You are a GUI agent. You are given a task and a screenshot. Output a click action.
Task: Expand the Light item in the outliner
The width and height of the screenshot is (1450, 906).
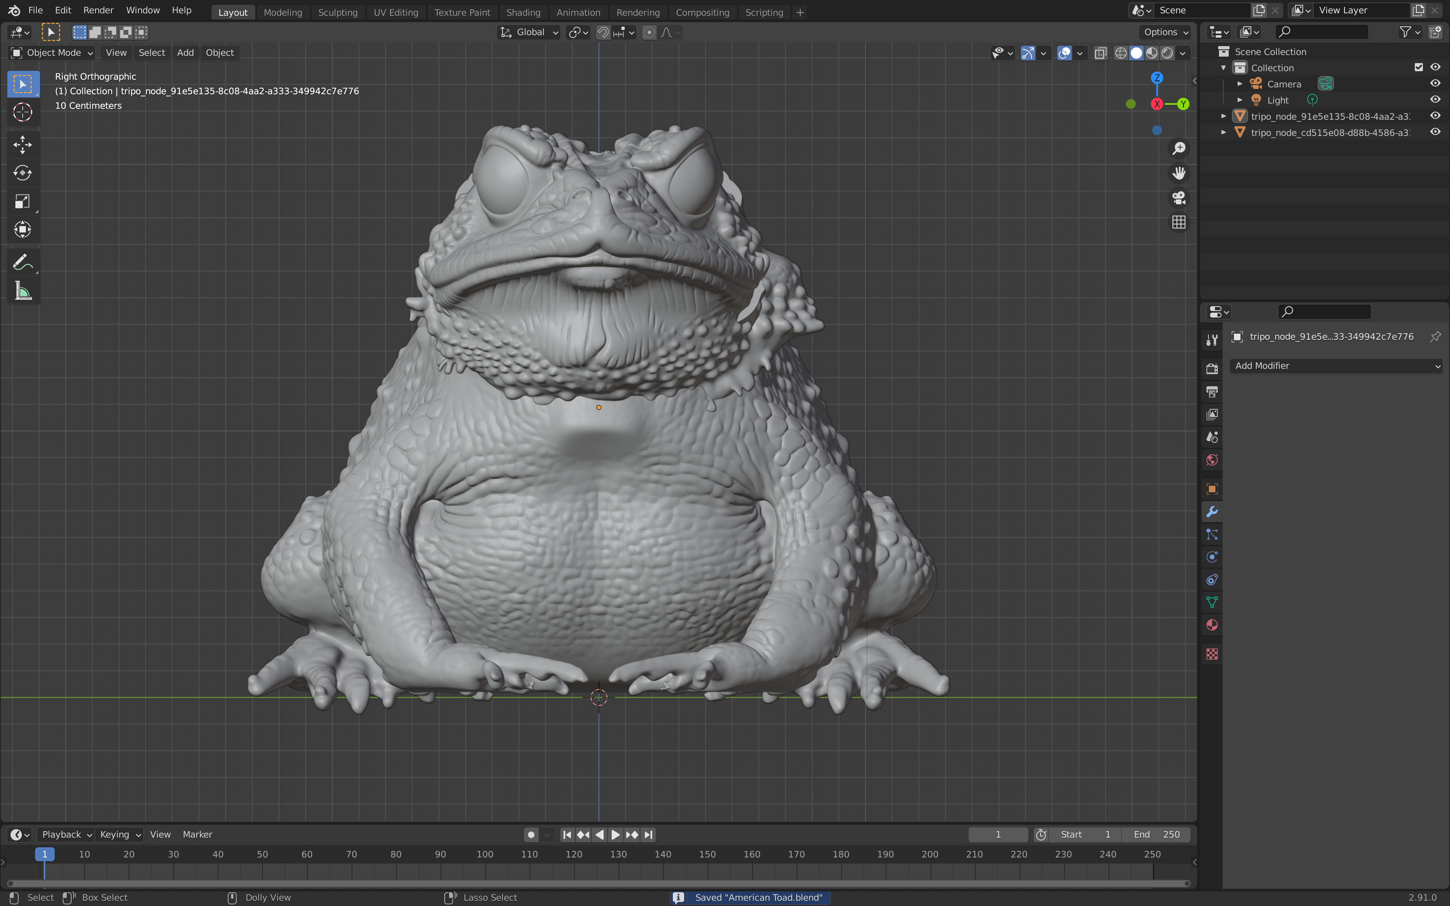[x=1240, y=100]
